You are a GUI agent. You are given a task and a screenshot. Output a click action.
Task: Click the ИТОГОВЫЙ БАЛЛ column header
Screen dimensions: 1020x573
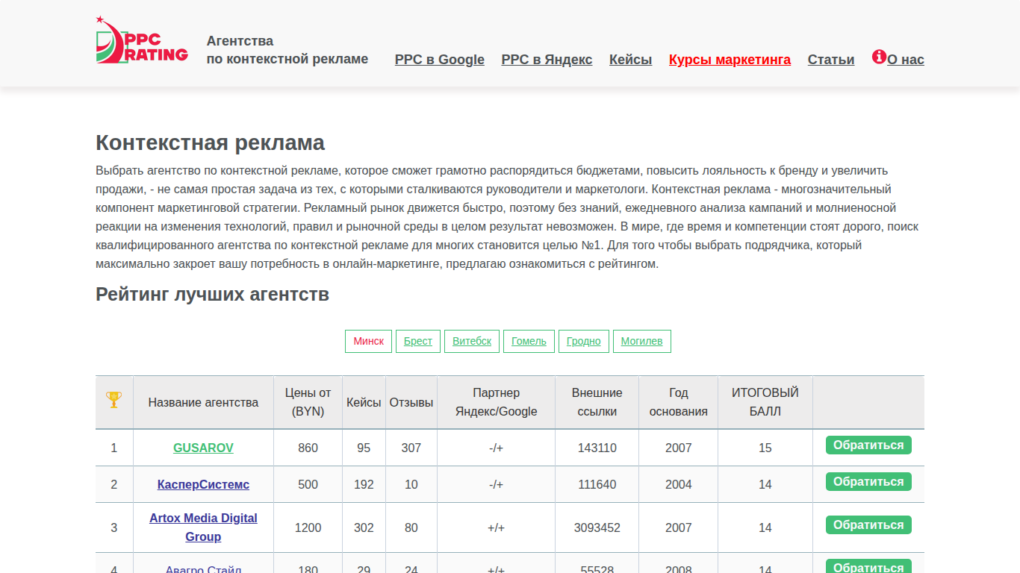(x=765, y=402)
